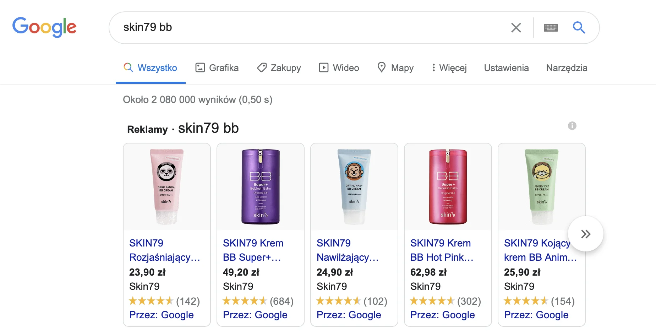Open the ads info icon
The width and height of the screenshot is (656, 336).
coord(572,126)
